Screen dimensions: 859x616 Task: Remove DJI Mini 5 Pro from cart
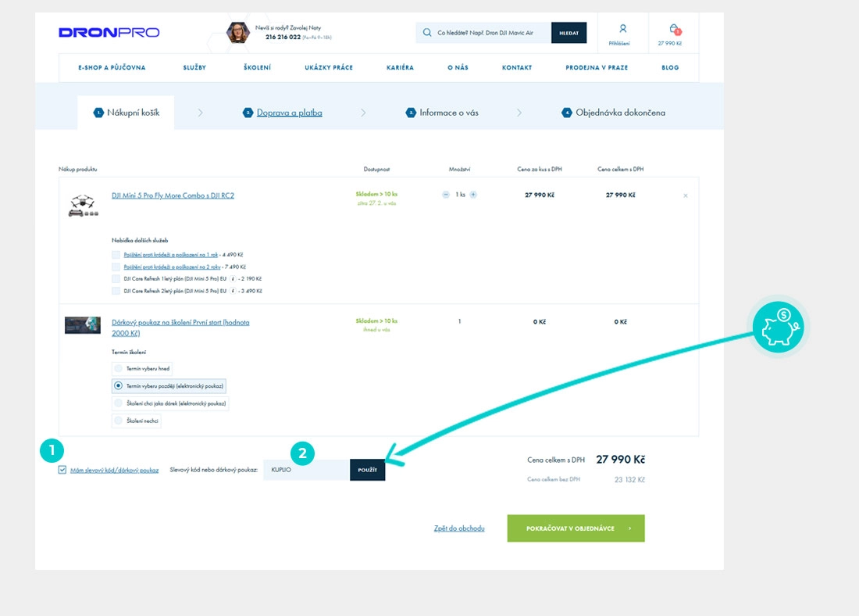point(686,195)
